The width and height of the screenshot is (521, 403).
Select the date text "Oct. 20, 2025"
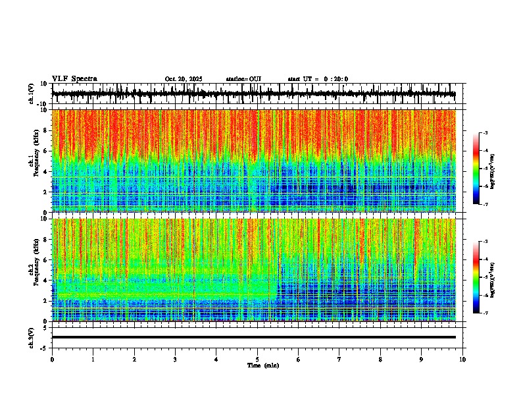point(184,79)
